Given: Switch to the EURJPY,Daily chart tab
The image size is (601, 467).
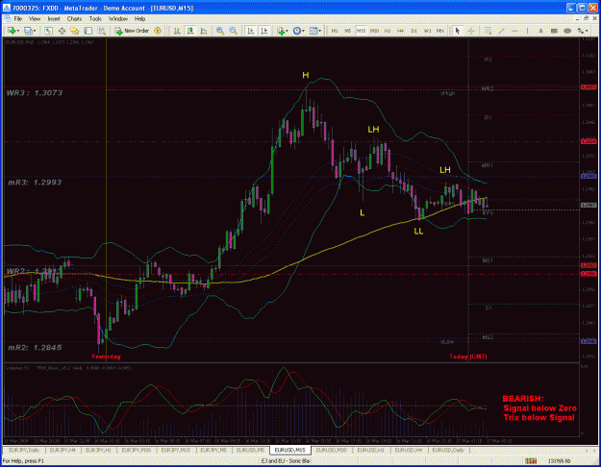Looking at the screenshot, I should point(24,450).
